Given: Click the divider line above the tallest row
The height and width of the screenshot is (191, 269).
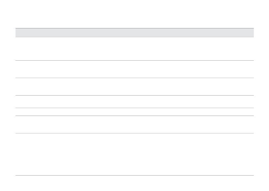Looking at the screenshot, I should (x=134, y=133).
